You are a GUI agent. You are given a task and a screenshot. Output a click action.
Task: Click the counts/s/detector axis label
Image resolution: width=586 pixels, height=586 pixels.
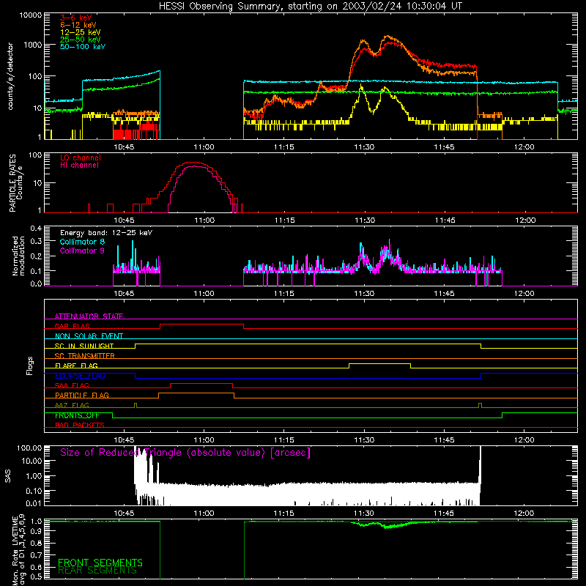click(x=10, y=76)
